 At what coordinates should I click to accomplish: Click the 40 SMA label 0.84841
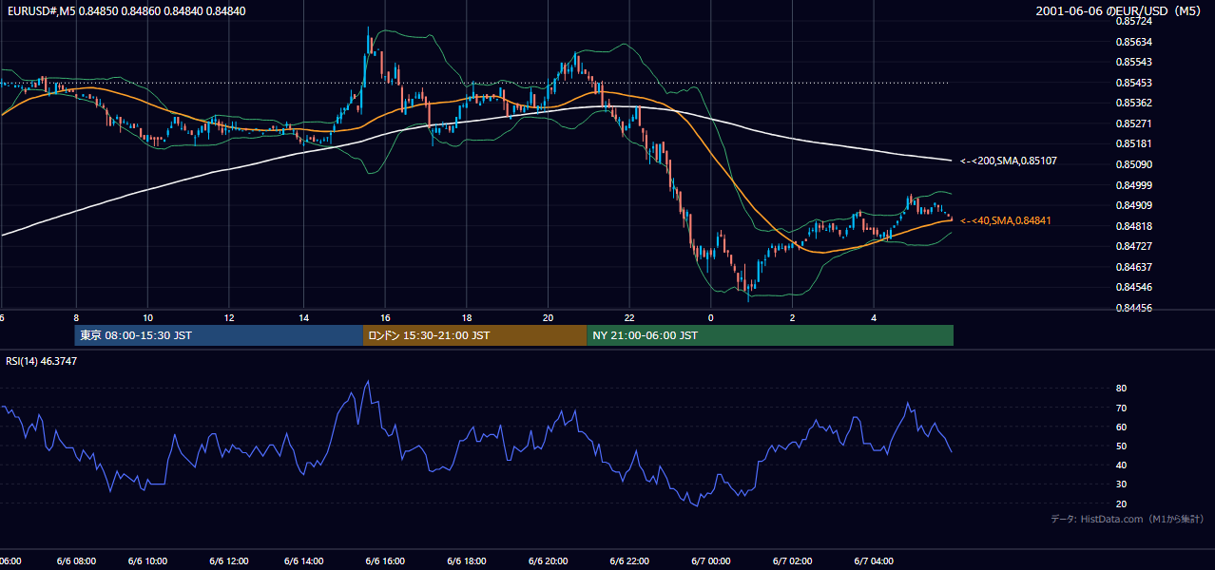(1006, 220)
